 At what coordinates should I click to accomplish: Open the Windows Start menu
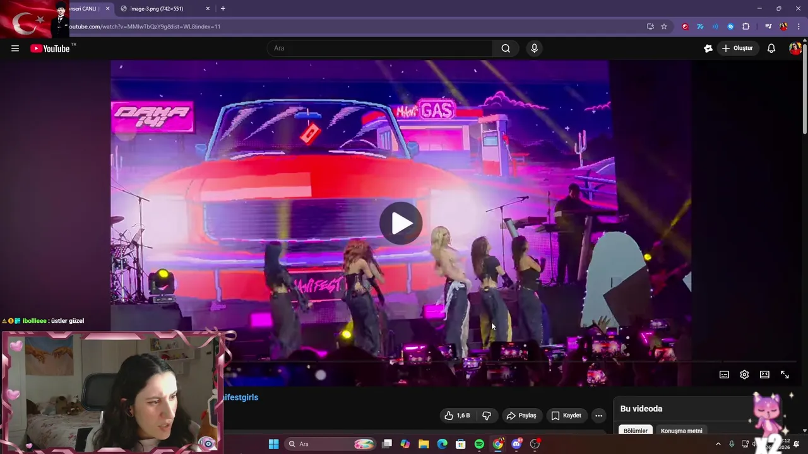[273, 444]
